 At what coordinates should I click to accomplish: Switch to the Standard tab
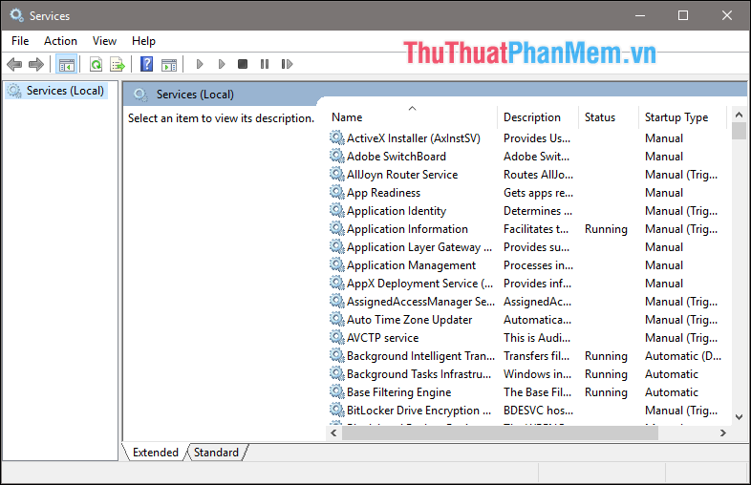point(216,453)
